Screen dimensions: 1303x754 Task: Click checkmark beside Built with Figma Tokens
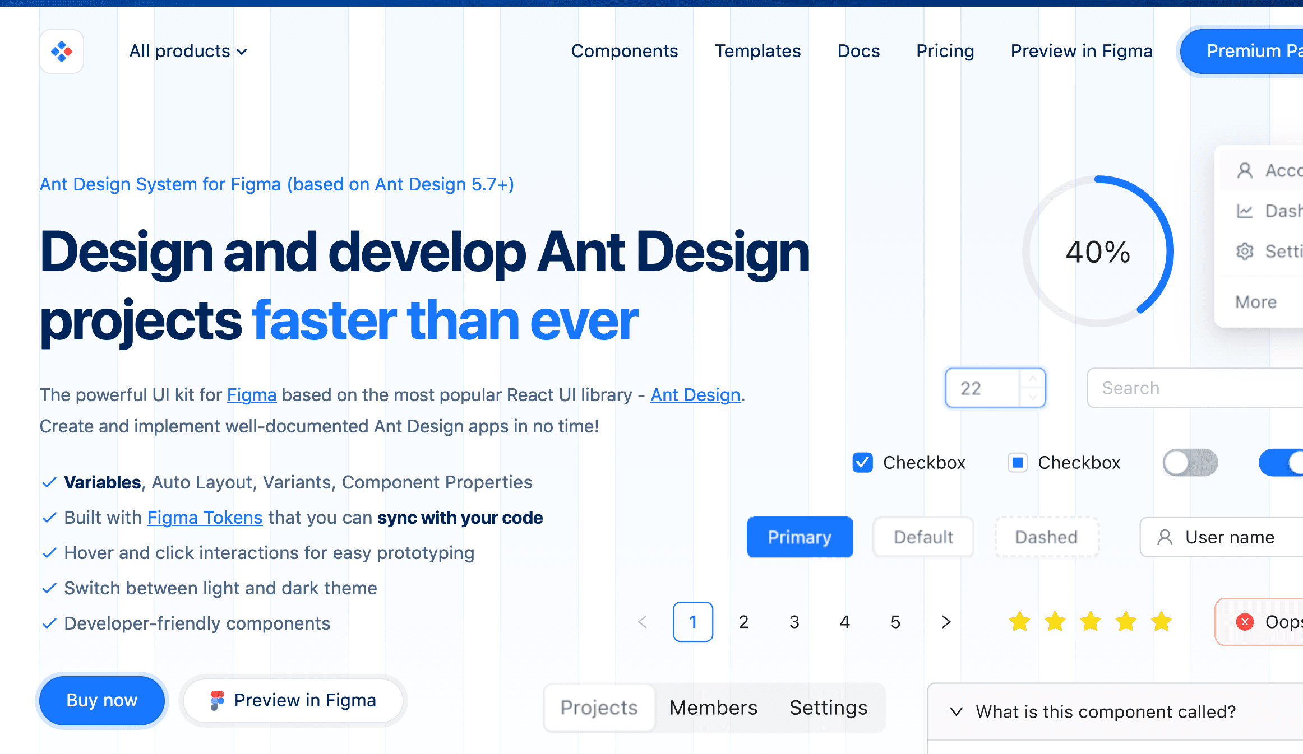49,518
